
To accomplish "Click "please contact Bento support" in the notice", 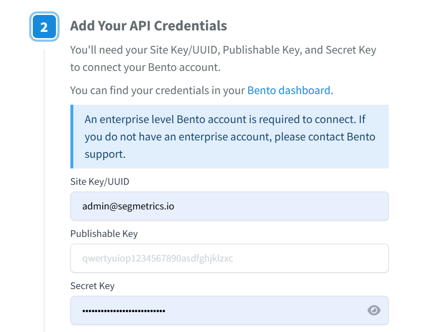I will click(x=328, y=137).
